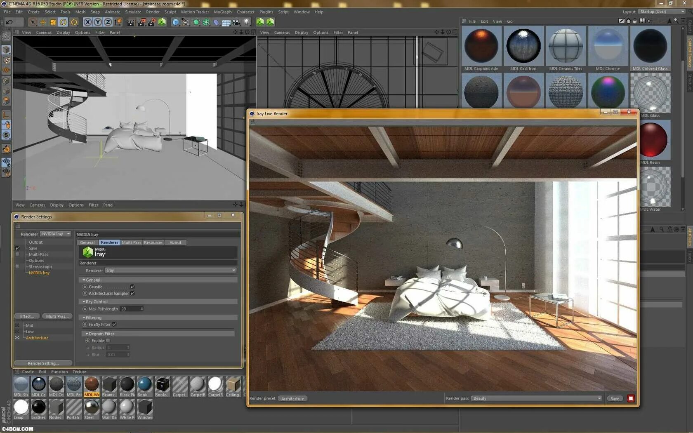Click the purple deformer icon in toolbar
693x433 pixels.
(x=216, y=22)
